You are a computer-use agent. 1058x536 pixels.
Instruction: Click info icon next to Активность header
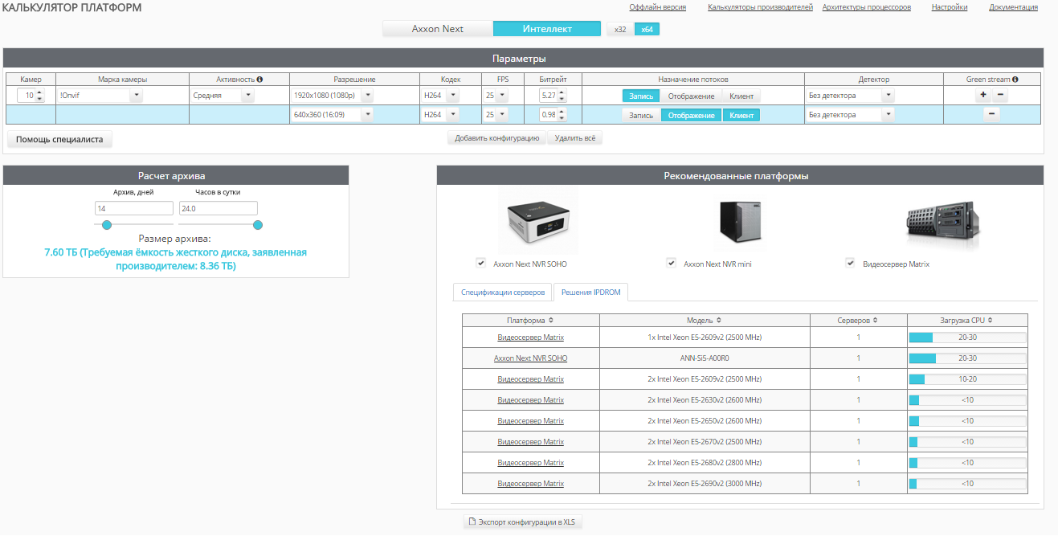[259, 80]
